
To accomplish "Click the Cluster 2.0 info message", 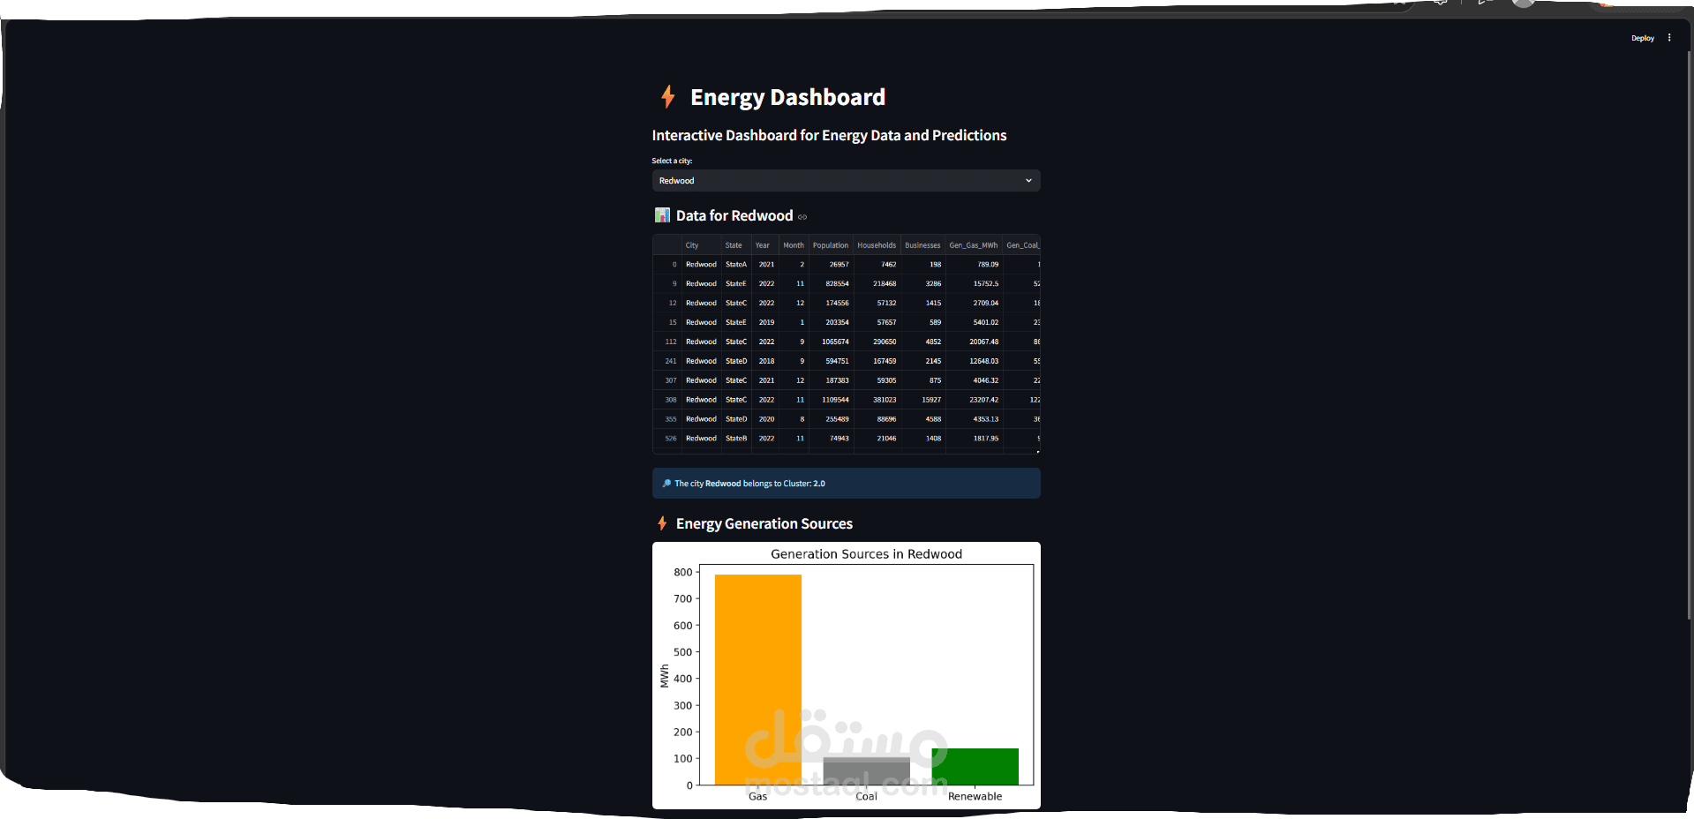I will click(x=846, y=484).
